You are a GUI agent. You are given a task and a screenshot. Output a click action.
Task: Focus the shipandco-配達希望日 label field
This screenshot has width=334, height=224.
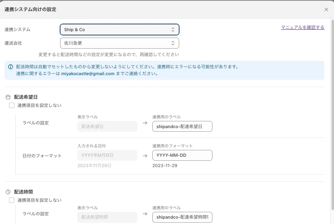coord(182,126)
